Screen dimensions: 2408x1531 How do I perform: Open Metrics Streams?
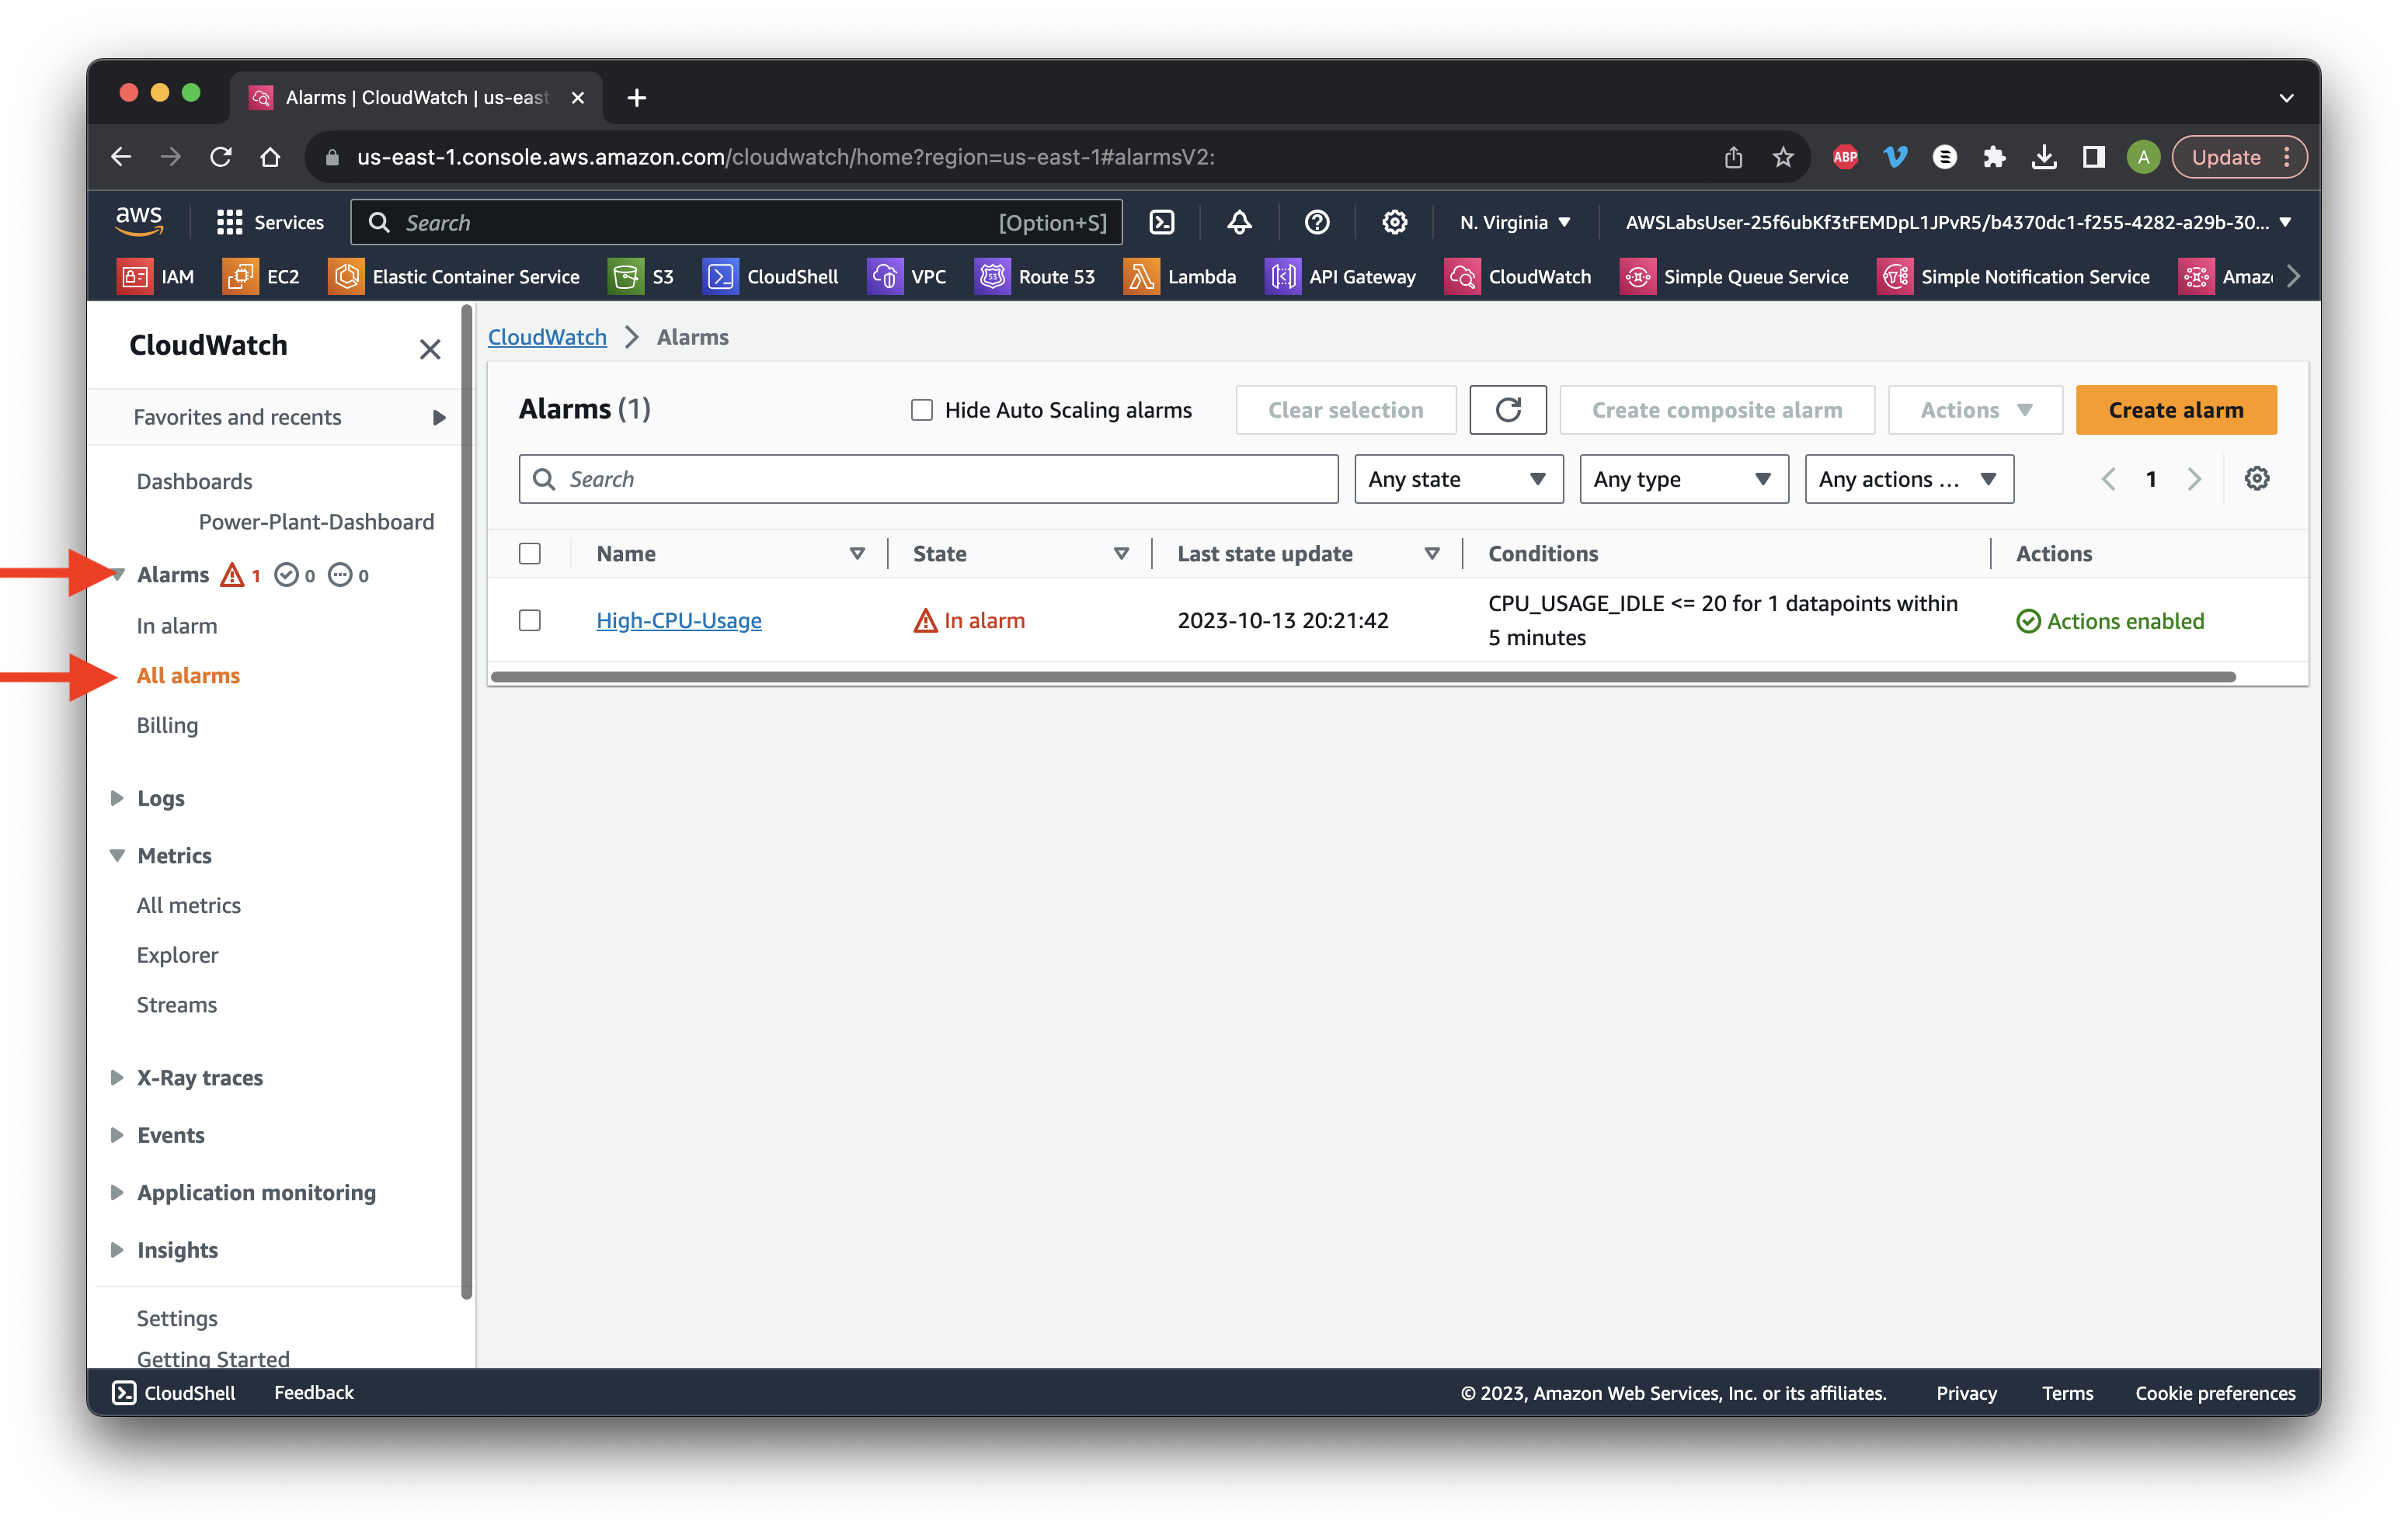pyautogui.click(x=176, y=1005)
